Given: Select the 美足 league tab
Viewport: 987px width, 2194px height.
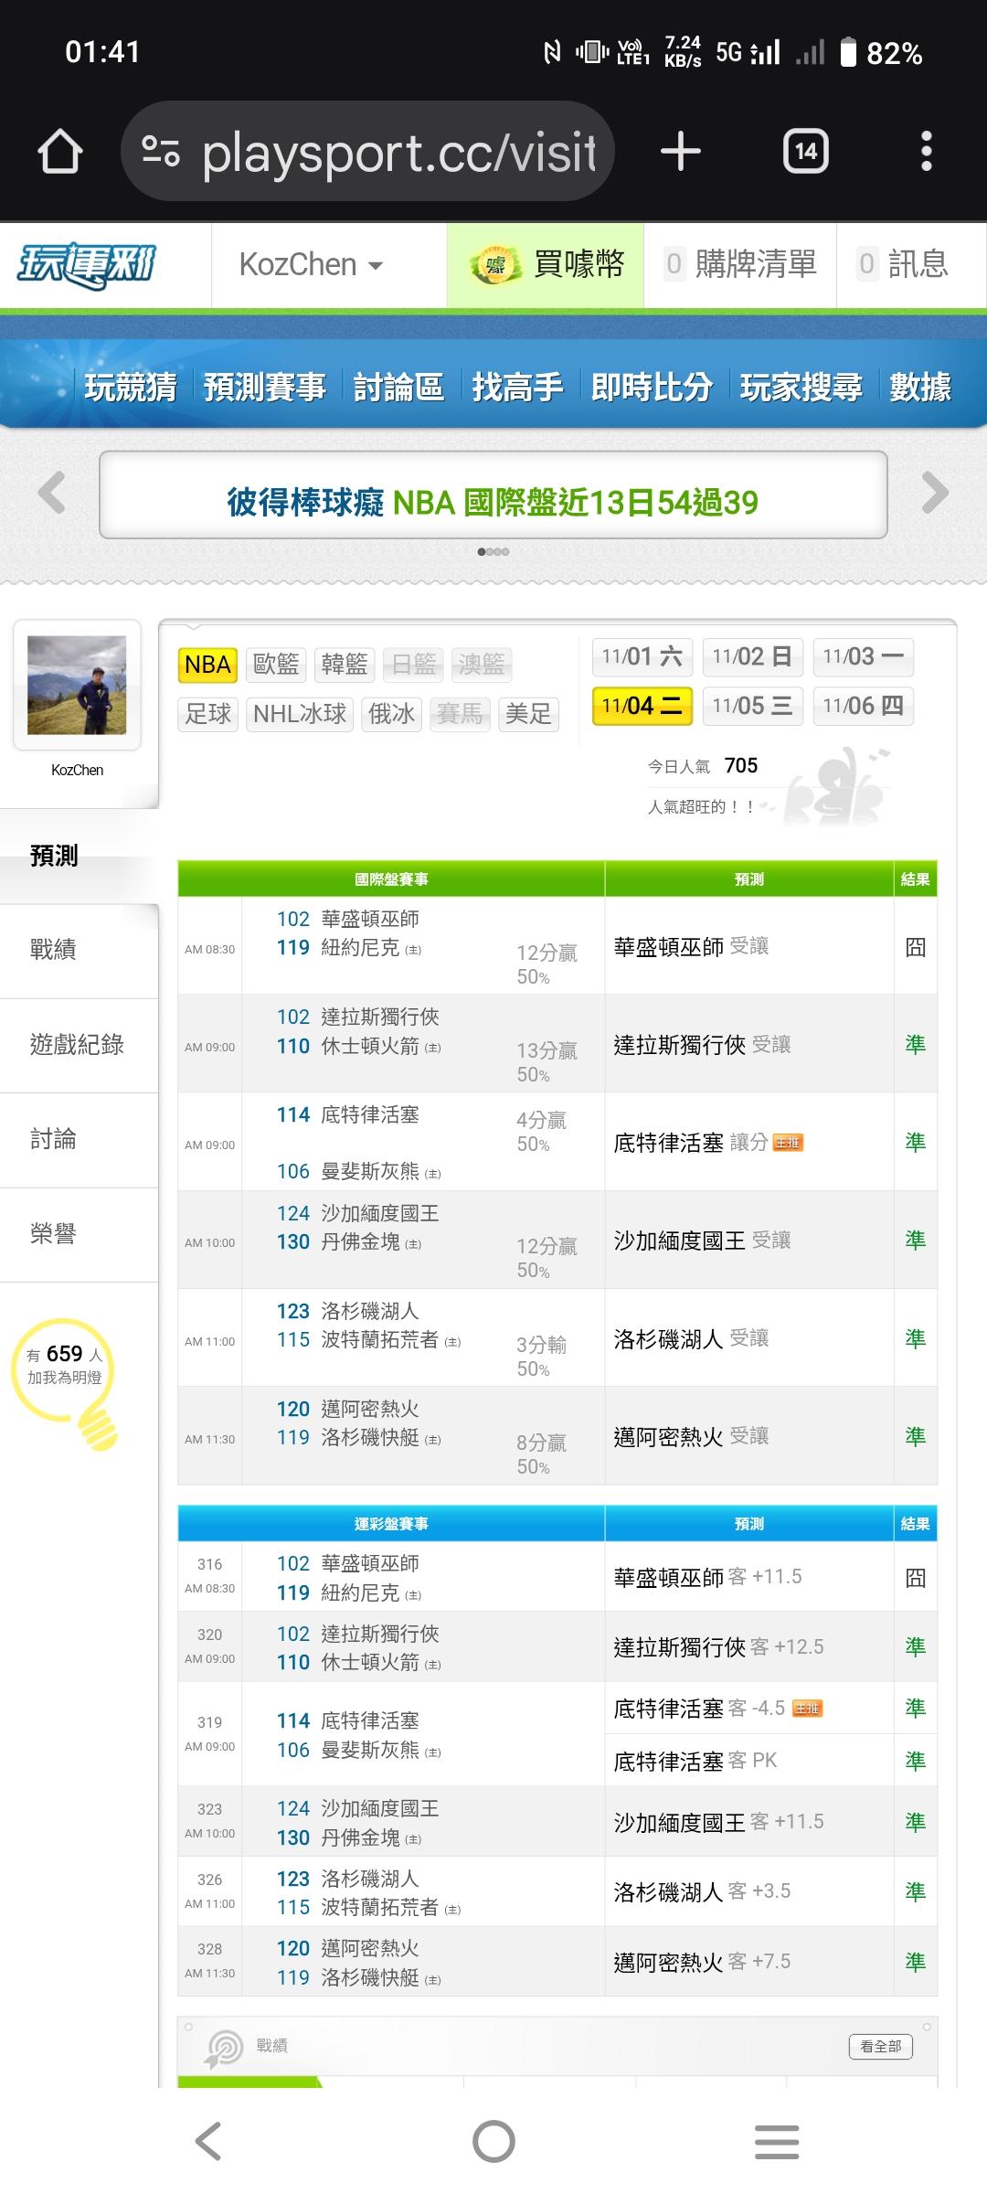Looking at the screenshot, I should click(x=528, y=714).
